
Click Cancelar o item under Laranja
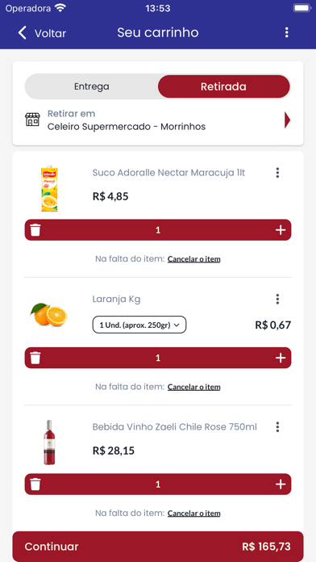click(x=194, y=387)
